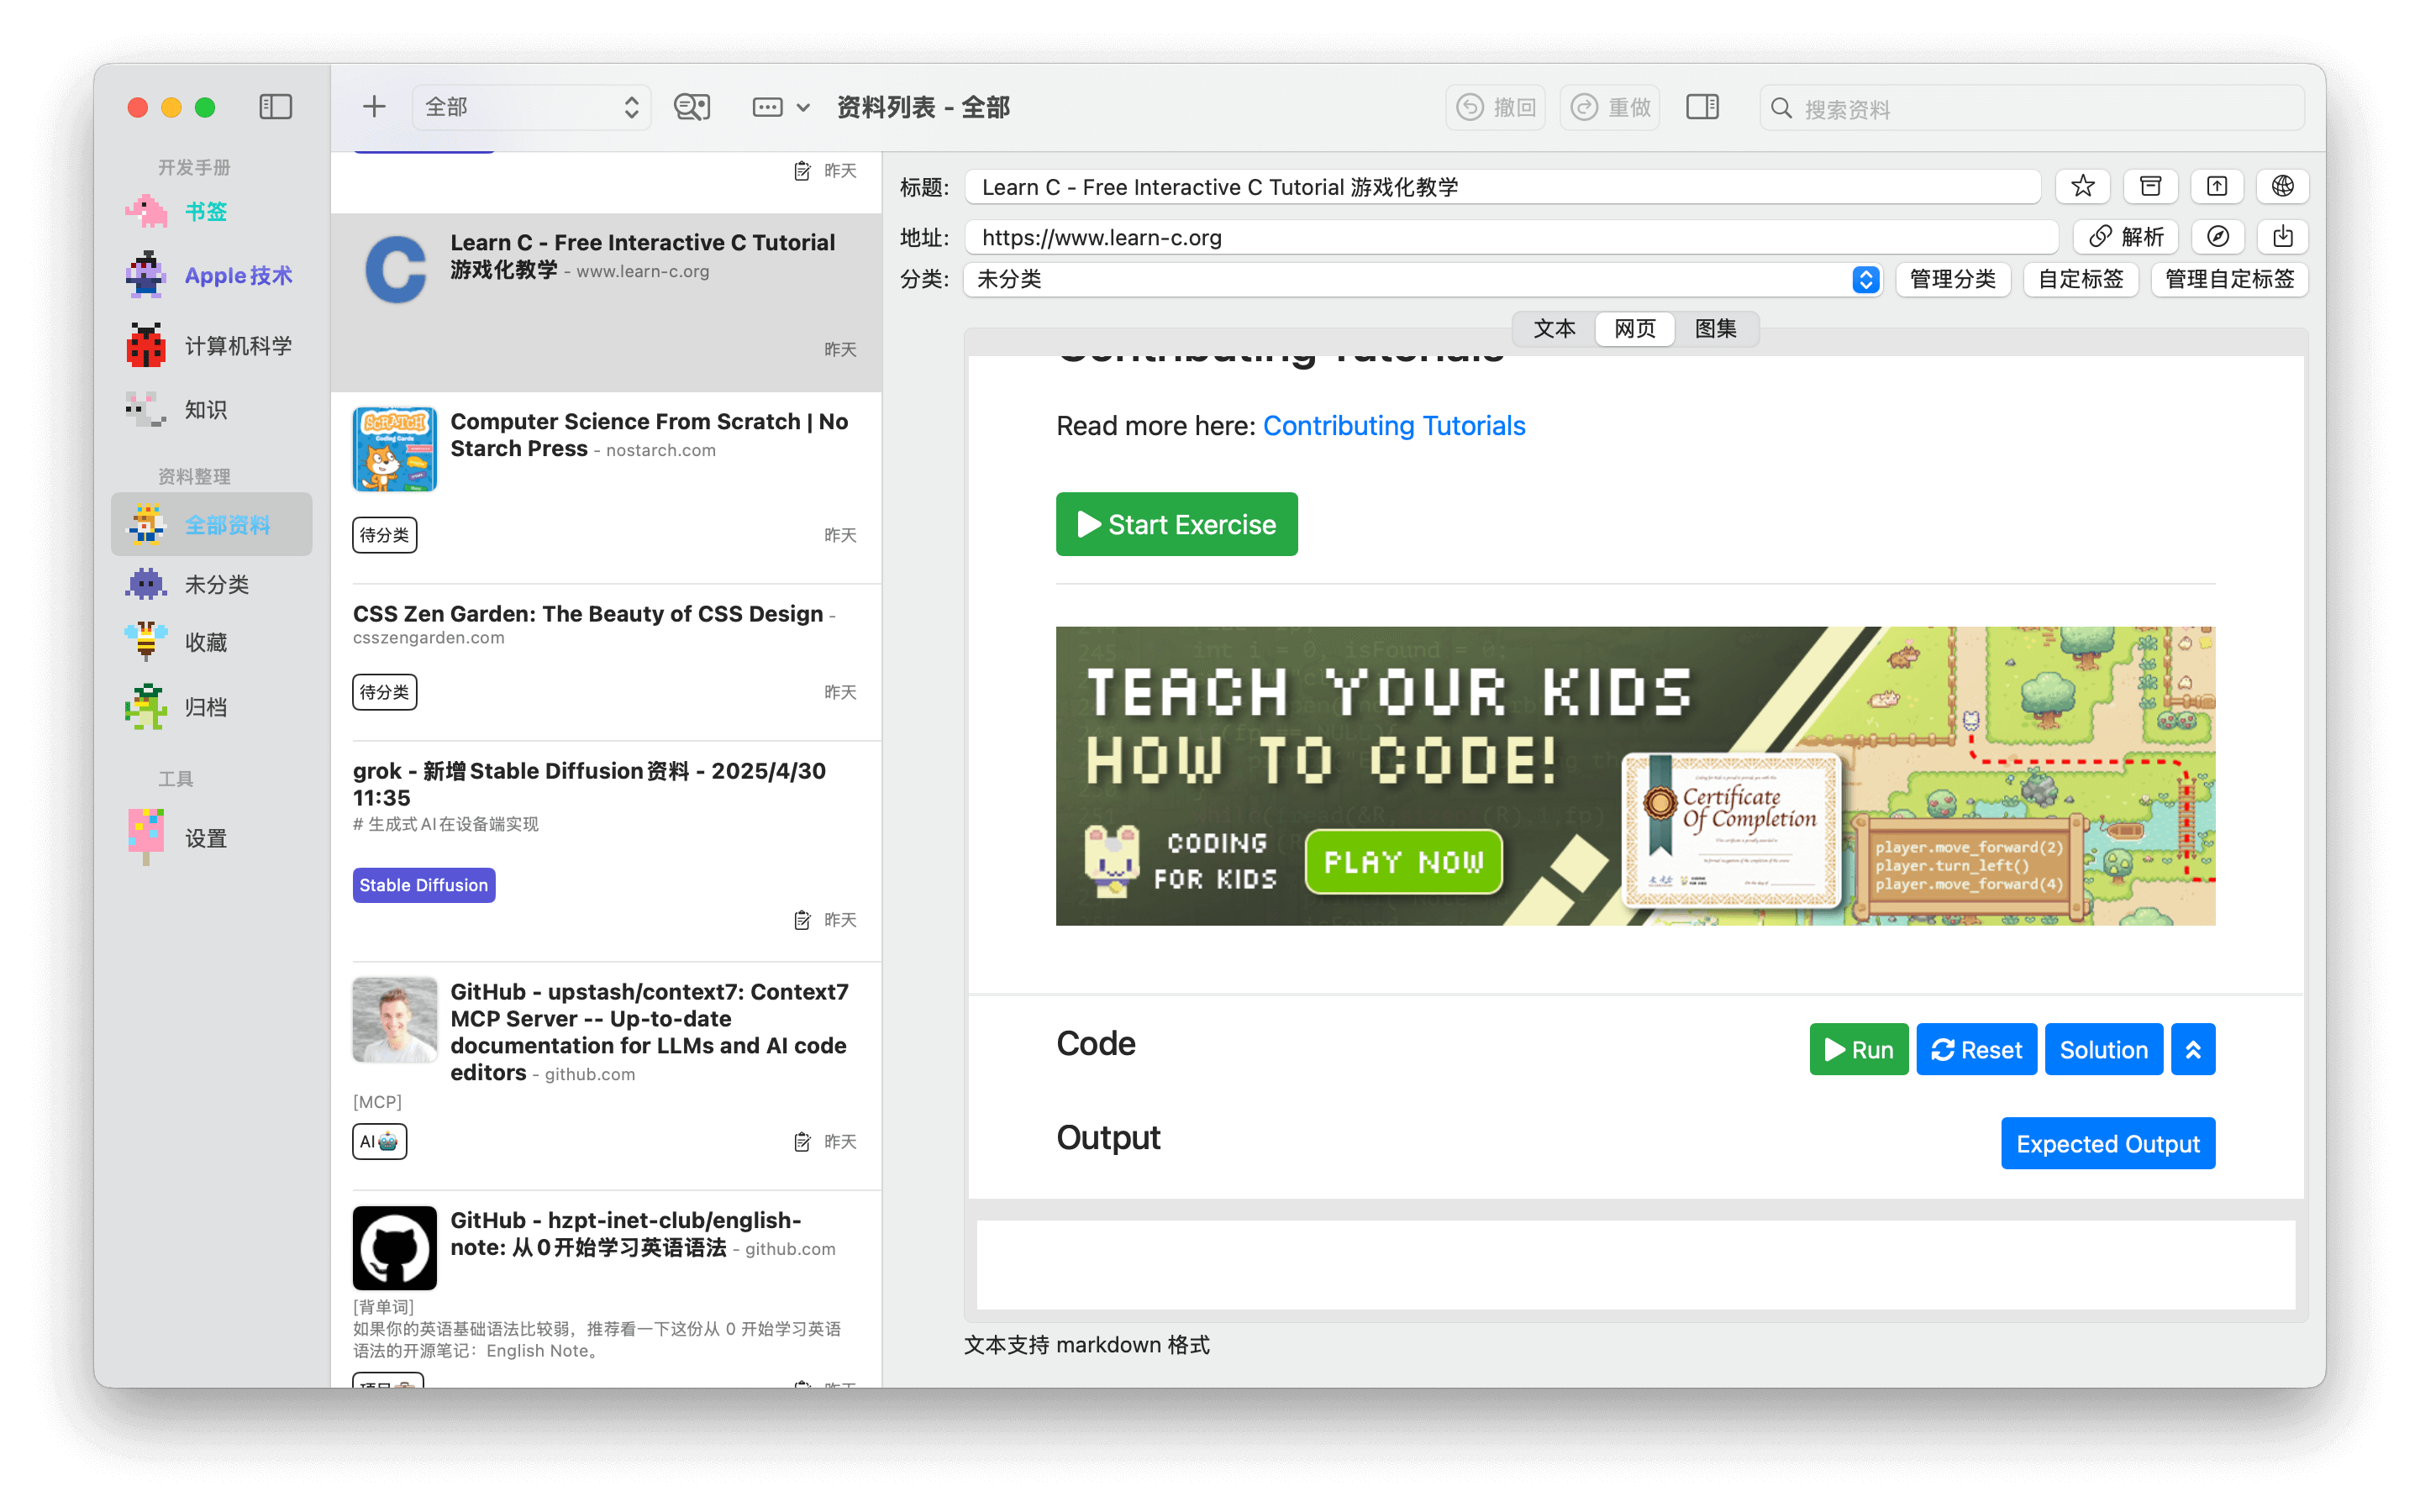
Task: Switch to the 图集 tab
Action: point(1715,329)
